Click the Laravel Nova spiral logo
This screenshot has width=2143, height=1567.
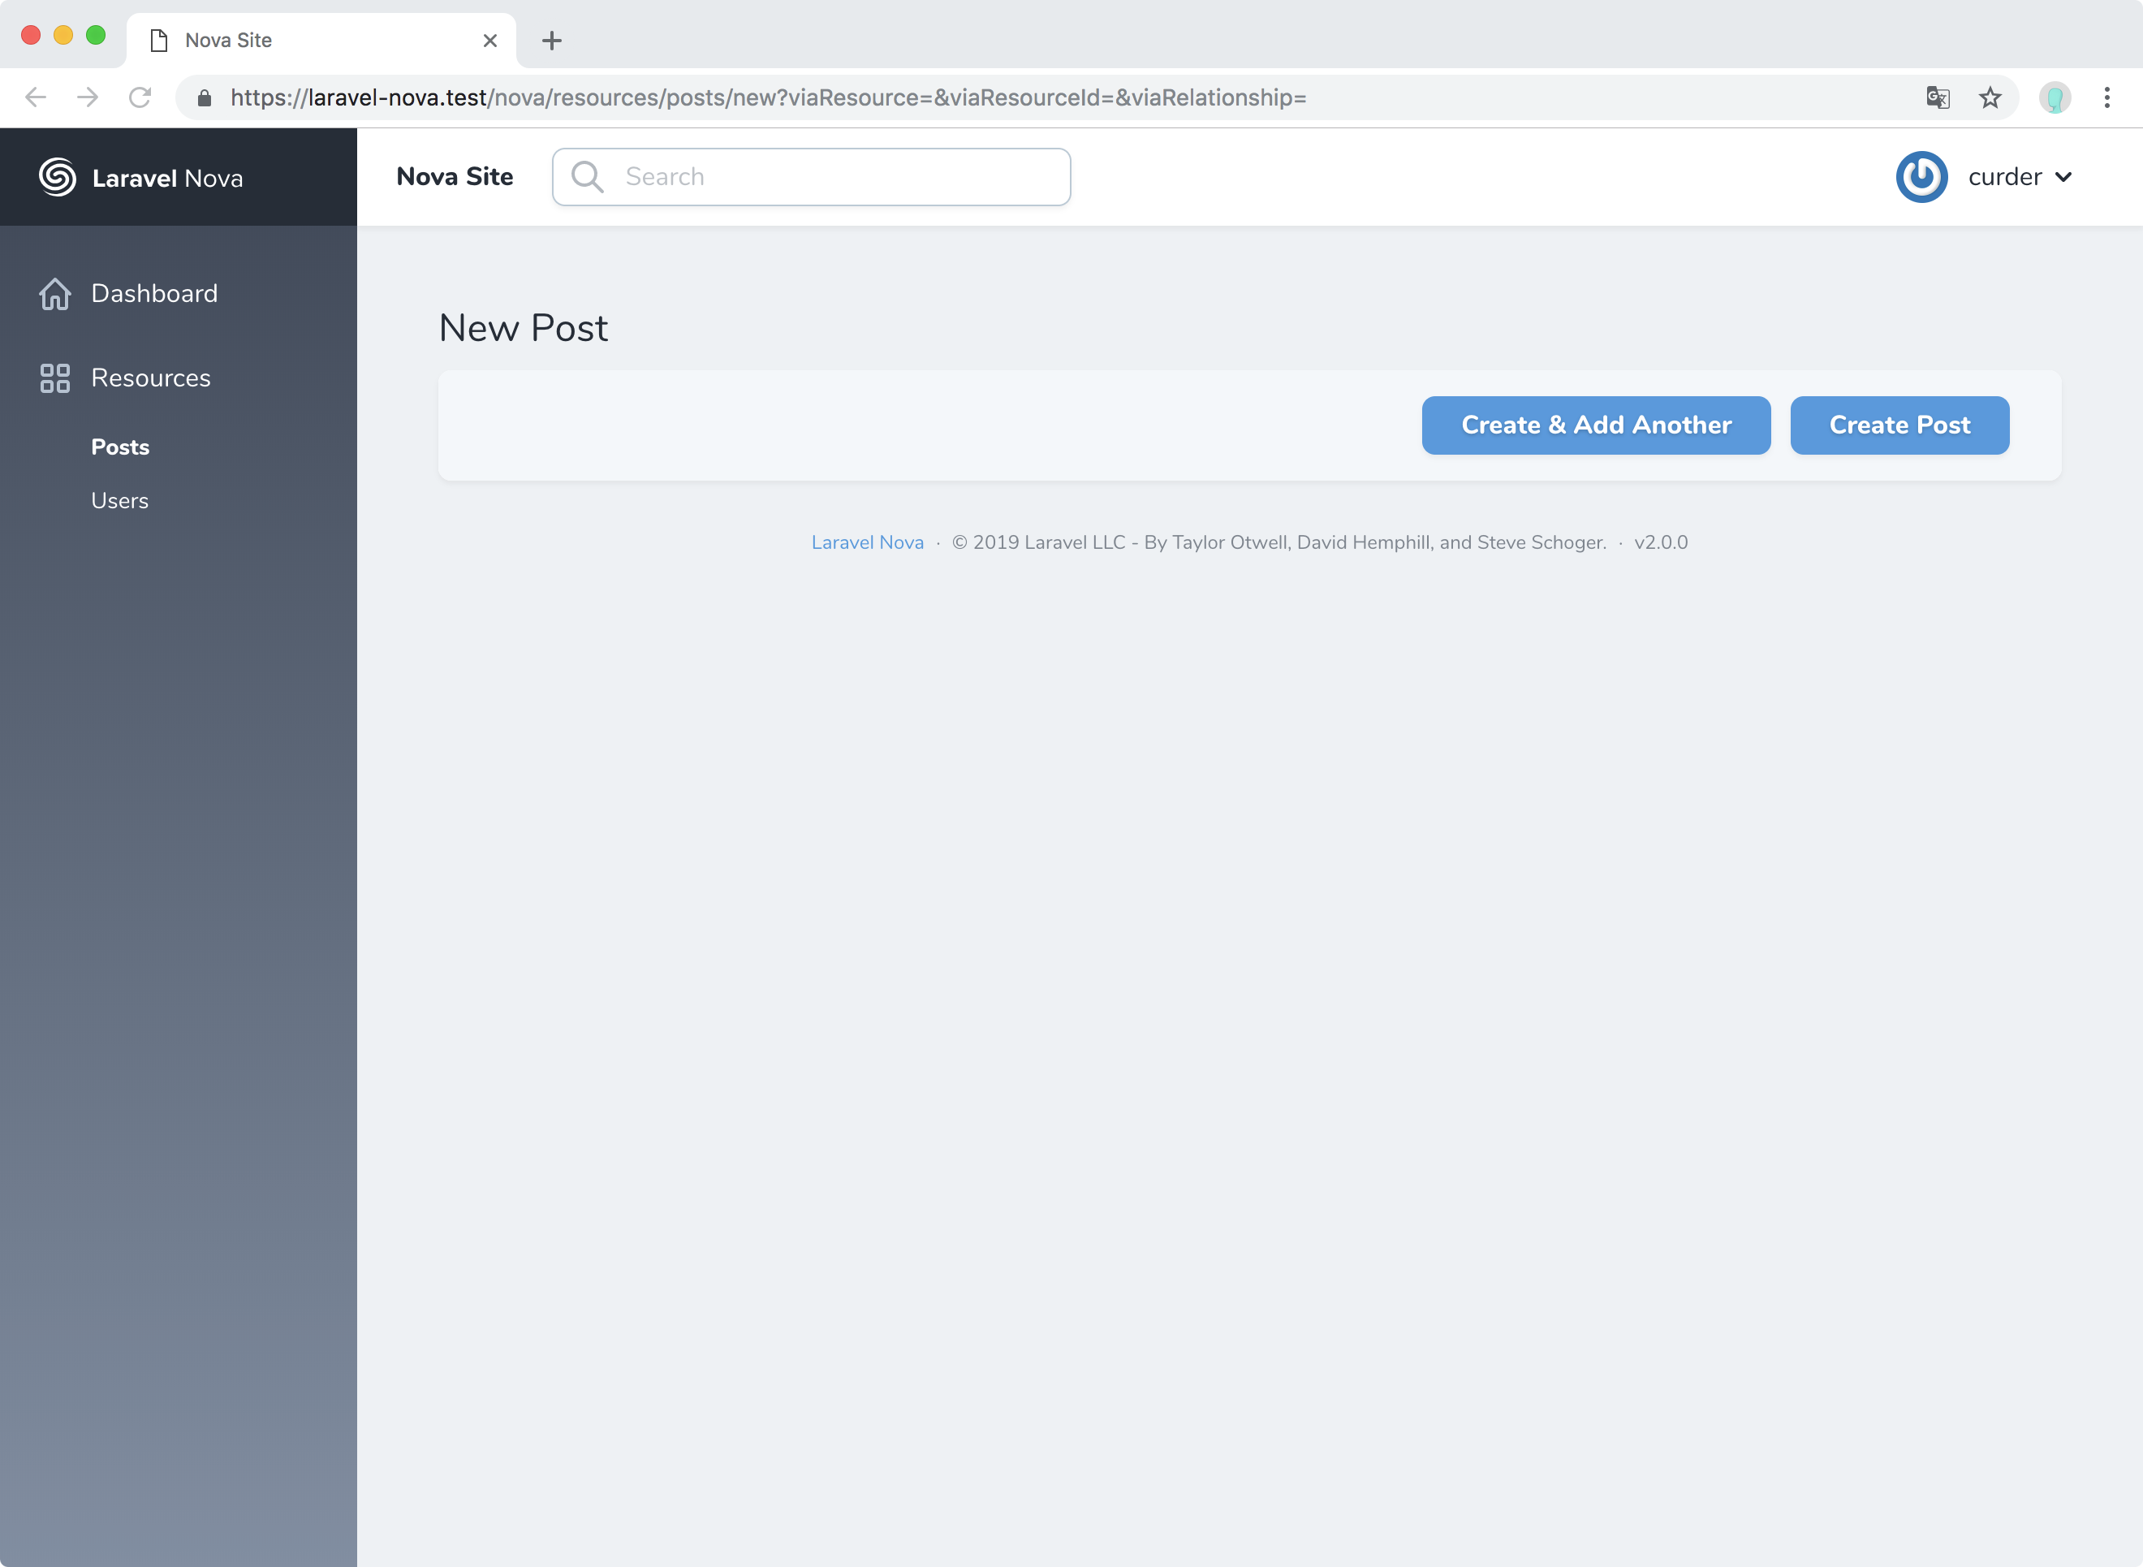(x=57, y=177)
